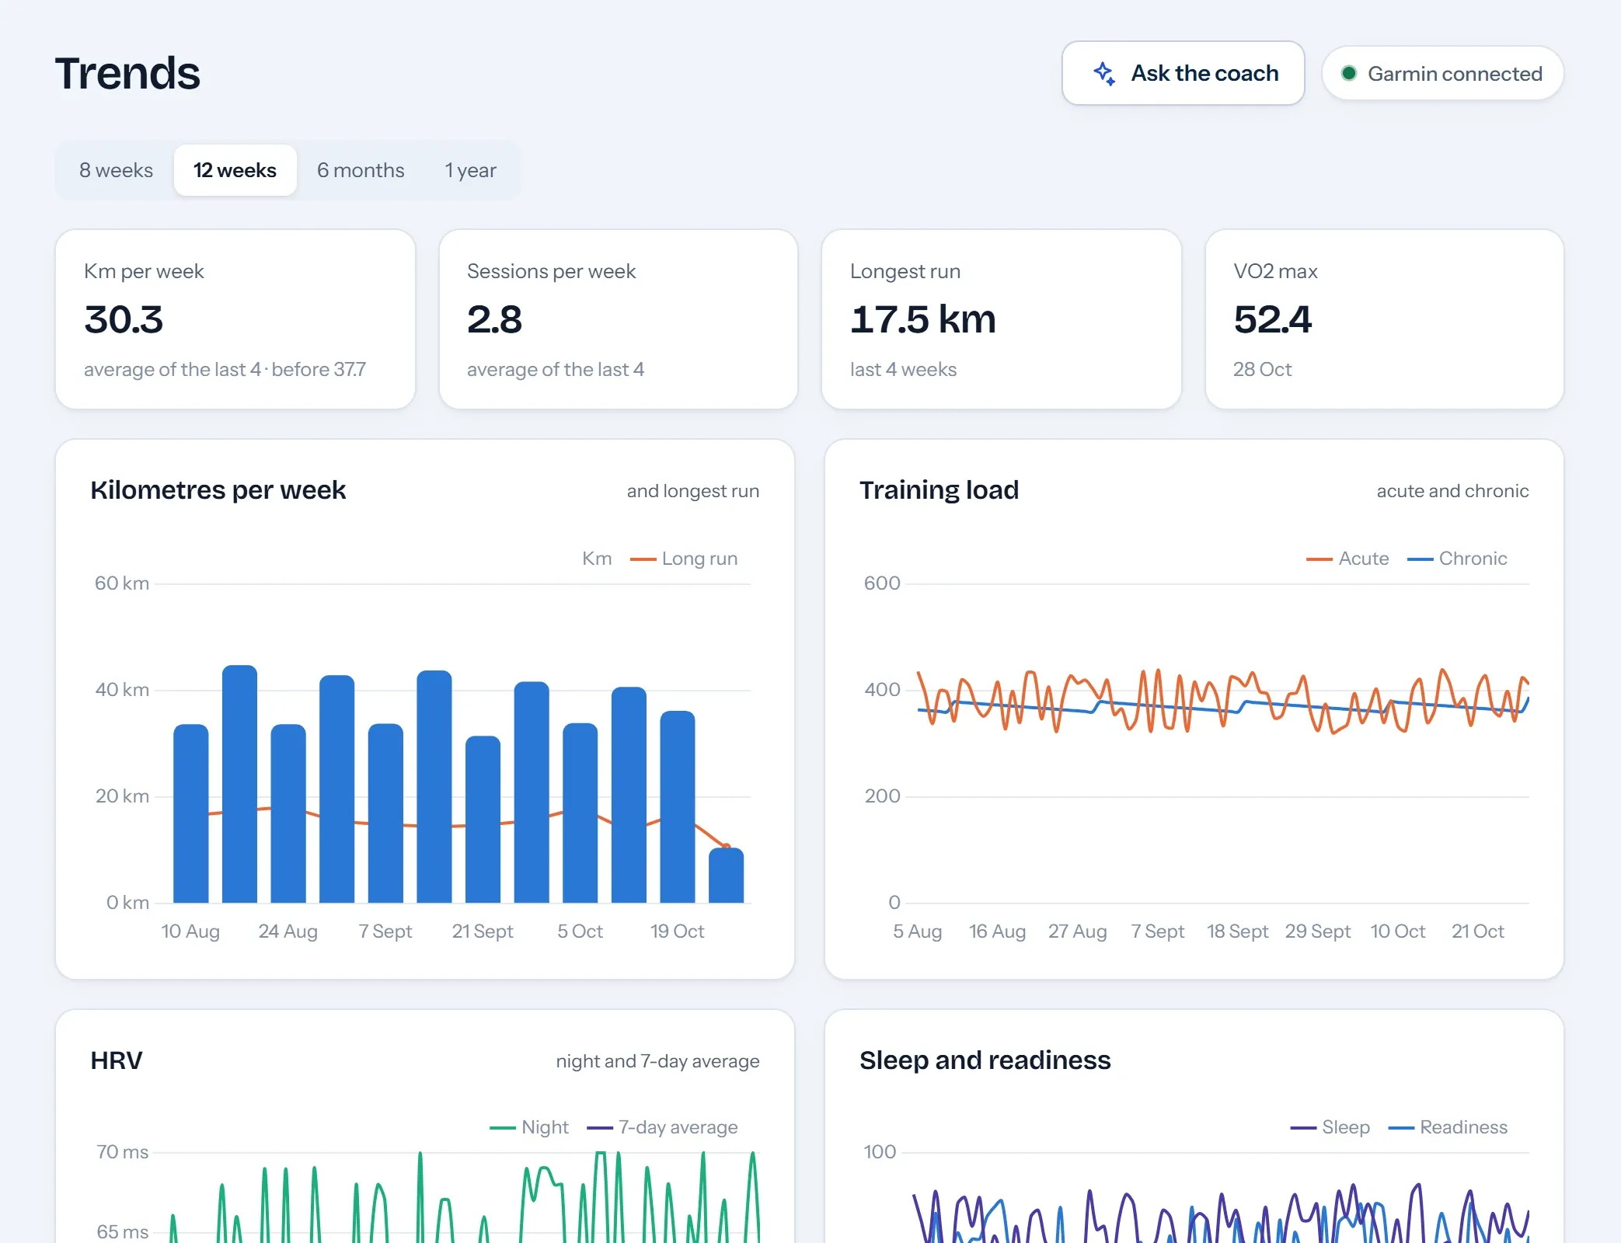Click the Longest run 17.5 km card

coord(1001,319)
